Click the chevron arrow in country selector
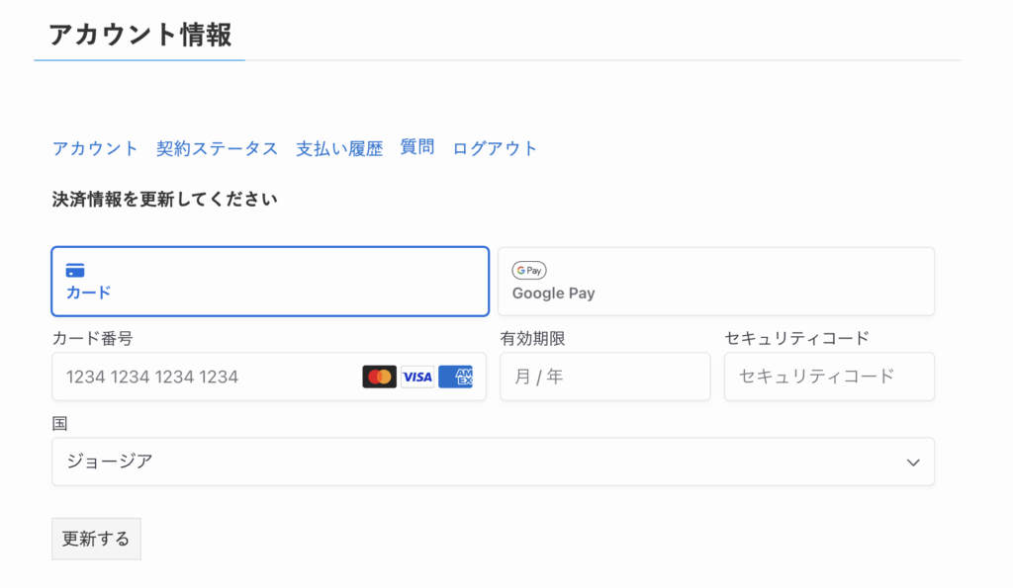1013x588 pixels. click(913, 462)
